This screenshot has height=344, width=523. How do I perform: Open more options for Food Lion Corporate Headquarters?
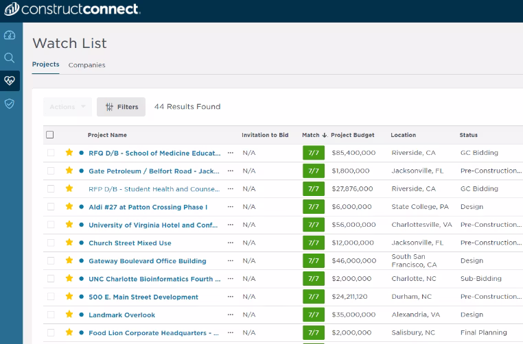point(230,332)
